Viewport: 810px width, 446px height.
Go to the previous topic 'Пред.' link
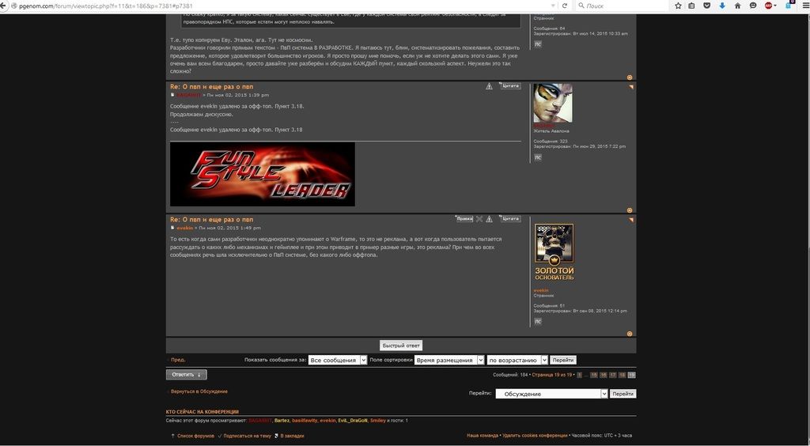click(178, 360)
